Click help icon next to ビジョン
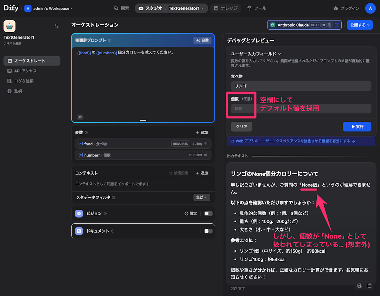380x296 pixels. click(105, 214)
